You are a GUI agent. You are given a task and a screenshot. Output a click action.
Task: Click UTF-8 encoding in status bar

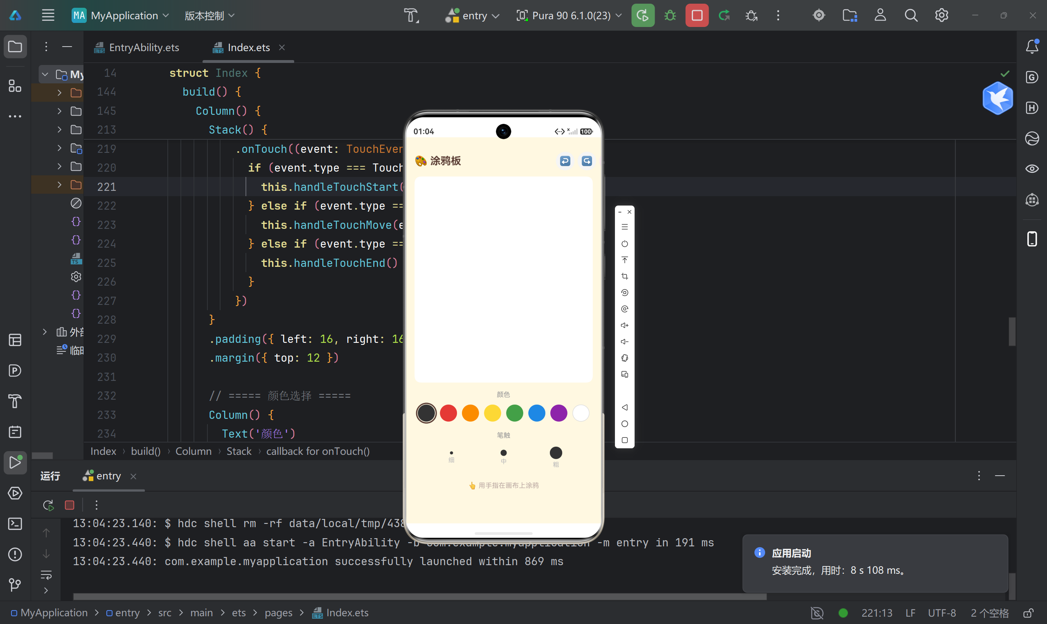(x=942, y=613)
